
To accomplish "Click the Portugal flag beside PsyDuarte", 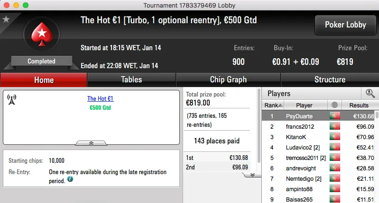I will click(336, 116).
